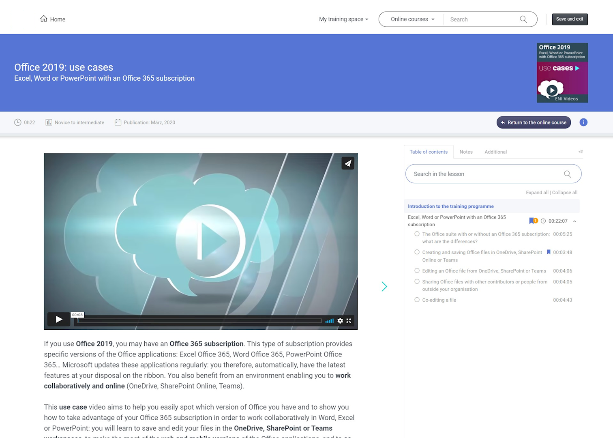Click the lesson search magnifier icon
The height and width of the screenshot is (438, 613).
point(568,174)
